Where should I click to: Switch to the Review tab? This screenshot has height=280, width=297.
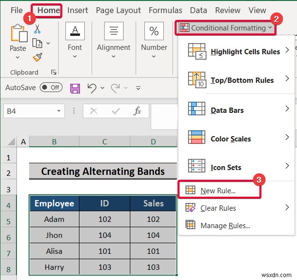point(228,10)
